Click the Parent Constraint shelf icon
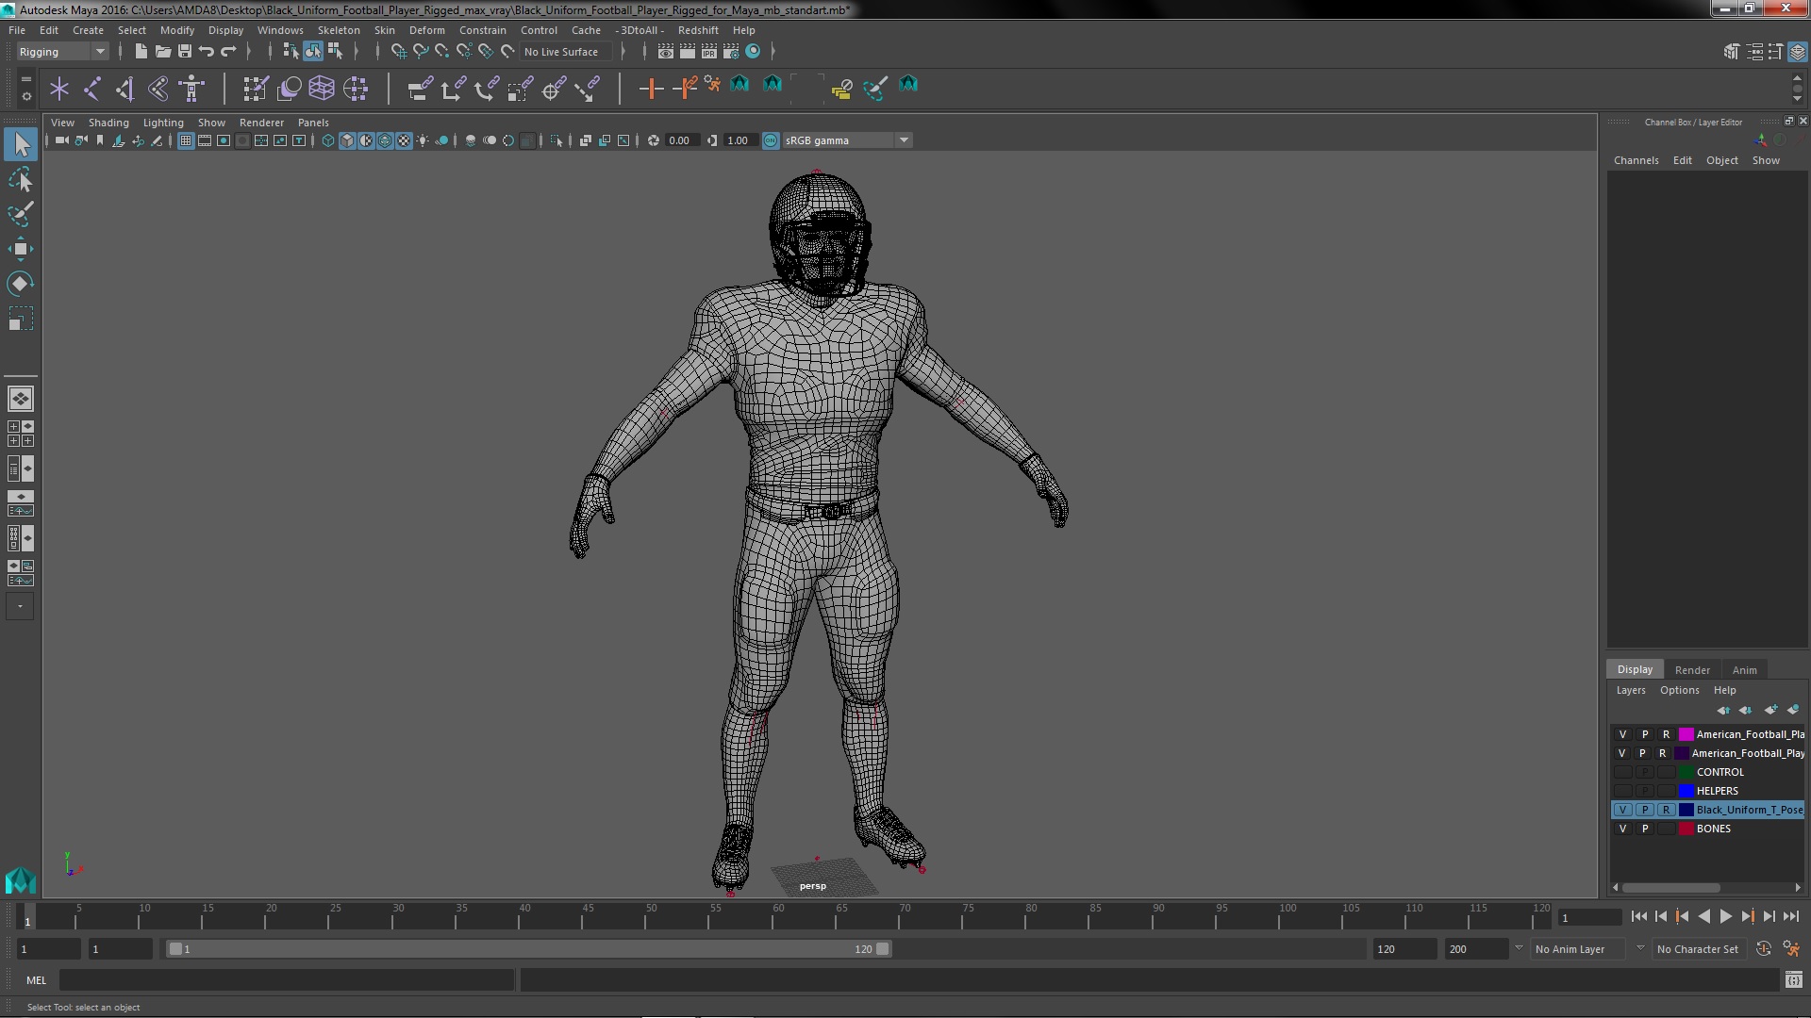The image size is (1811, 1018). [420, 89]
